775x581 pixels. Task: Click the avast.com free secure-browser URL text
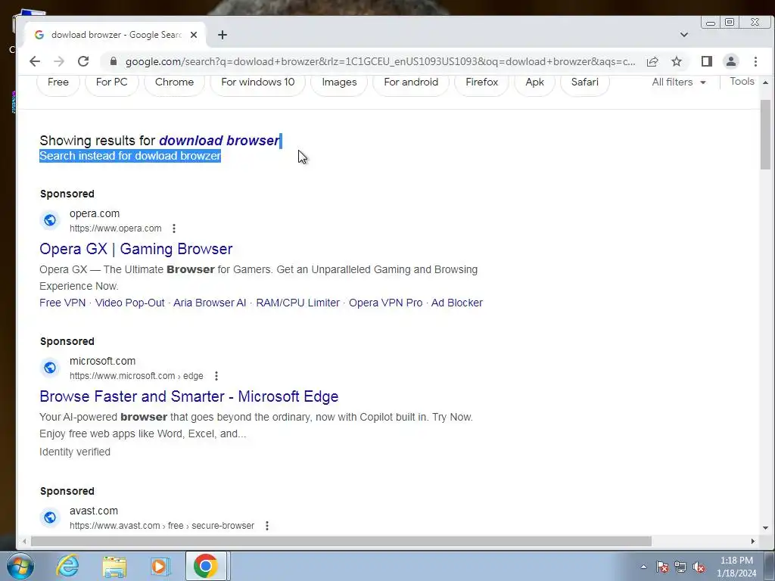pyautogui.click(x=162, y=526)
